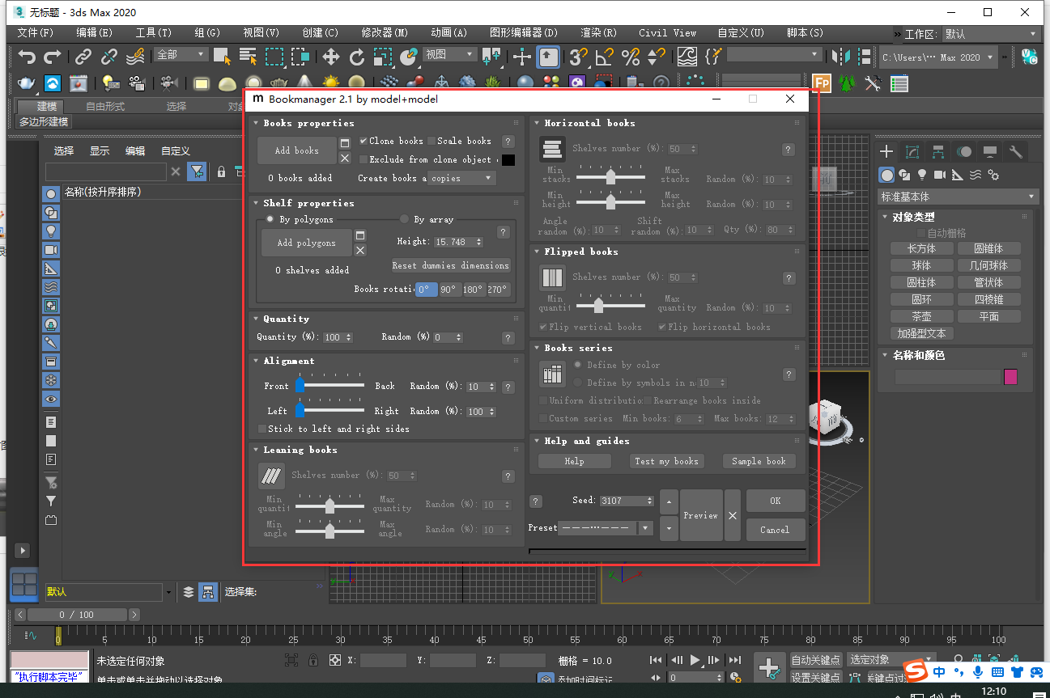Click the Undo arrow in main toolbar

pos(28,57)
